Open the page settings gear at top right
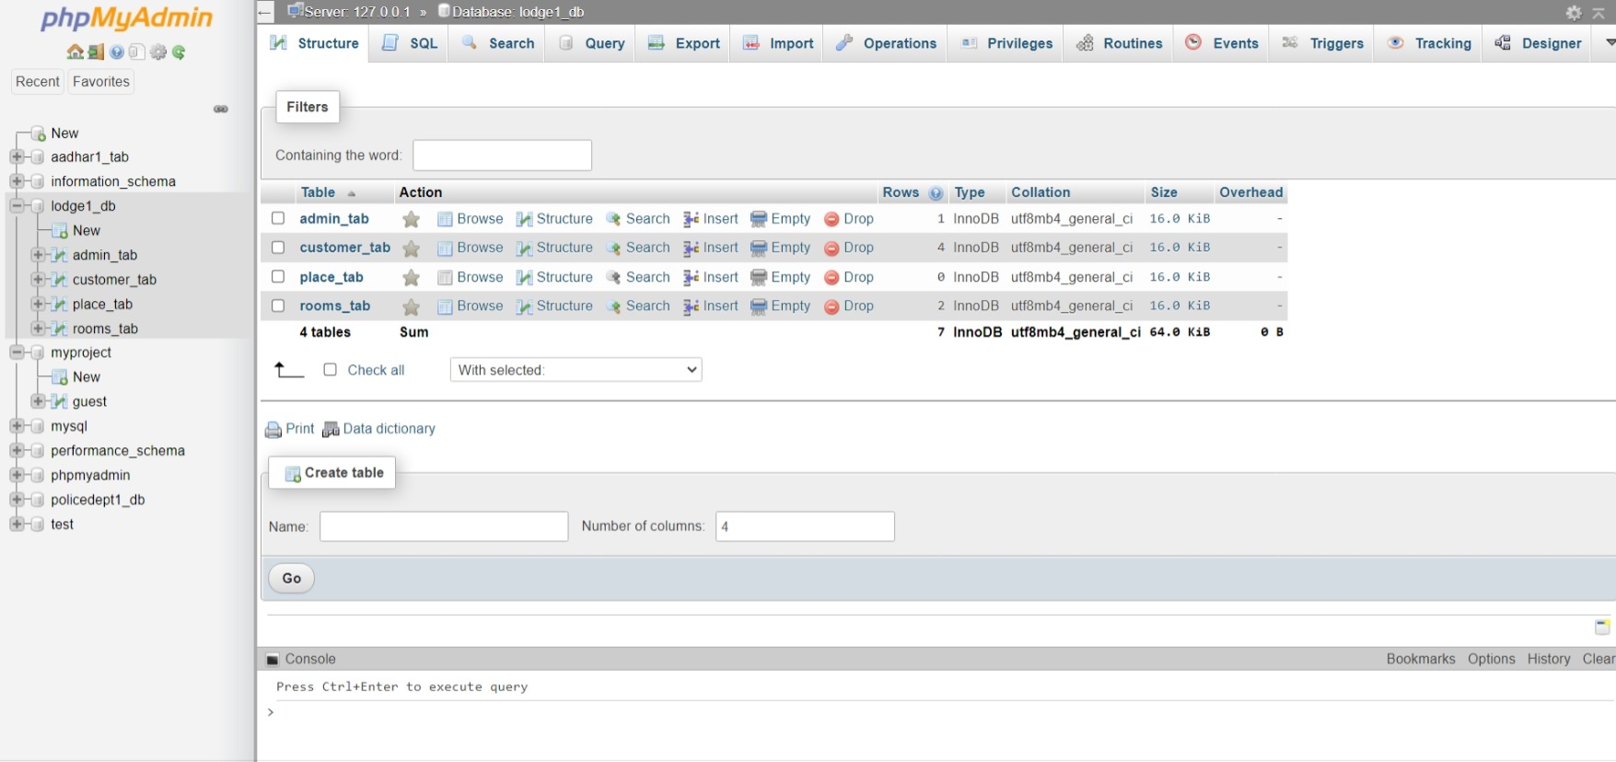 (1574, 13)
